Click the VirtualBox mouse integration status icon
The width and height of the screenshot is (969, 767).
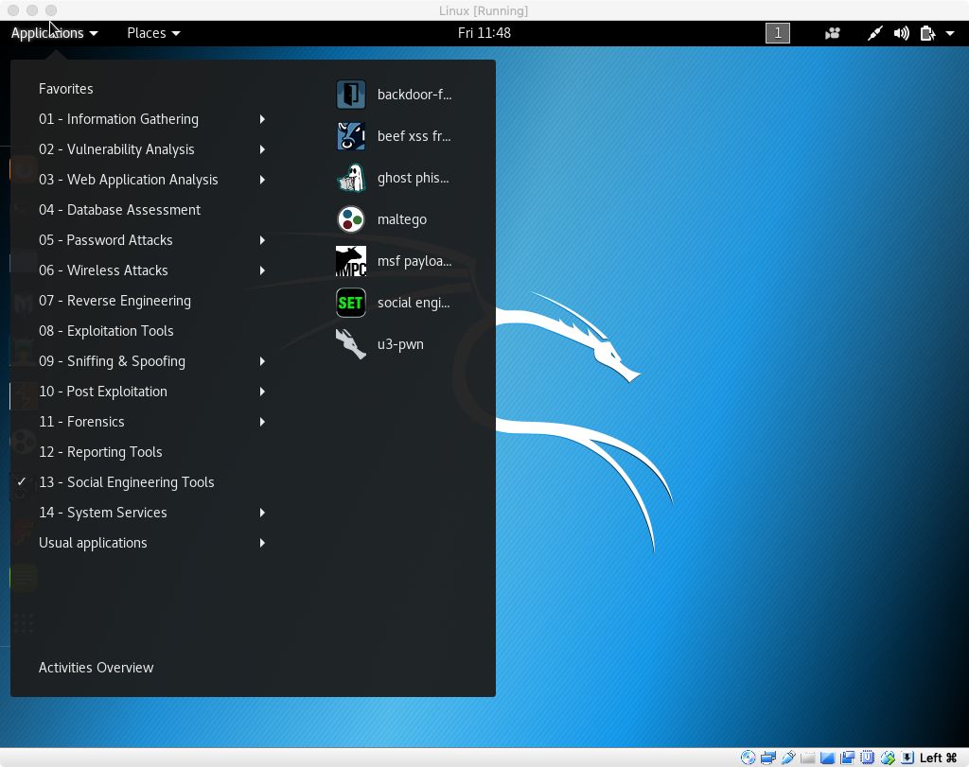[x=888, y=758]
